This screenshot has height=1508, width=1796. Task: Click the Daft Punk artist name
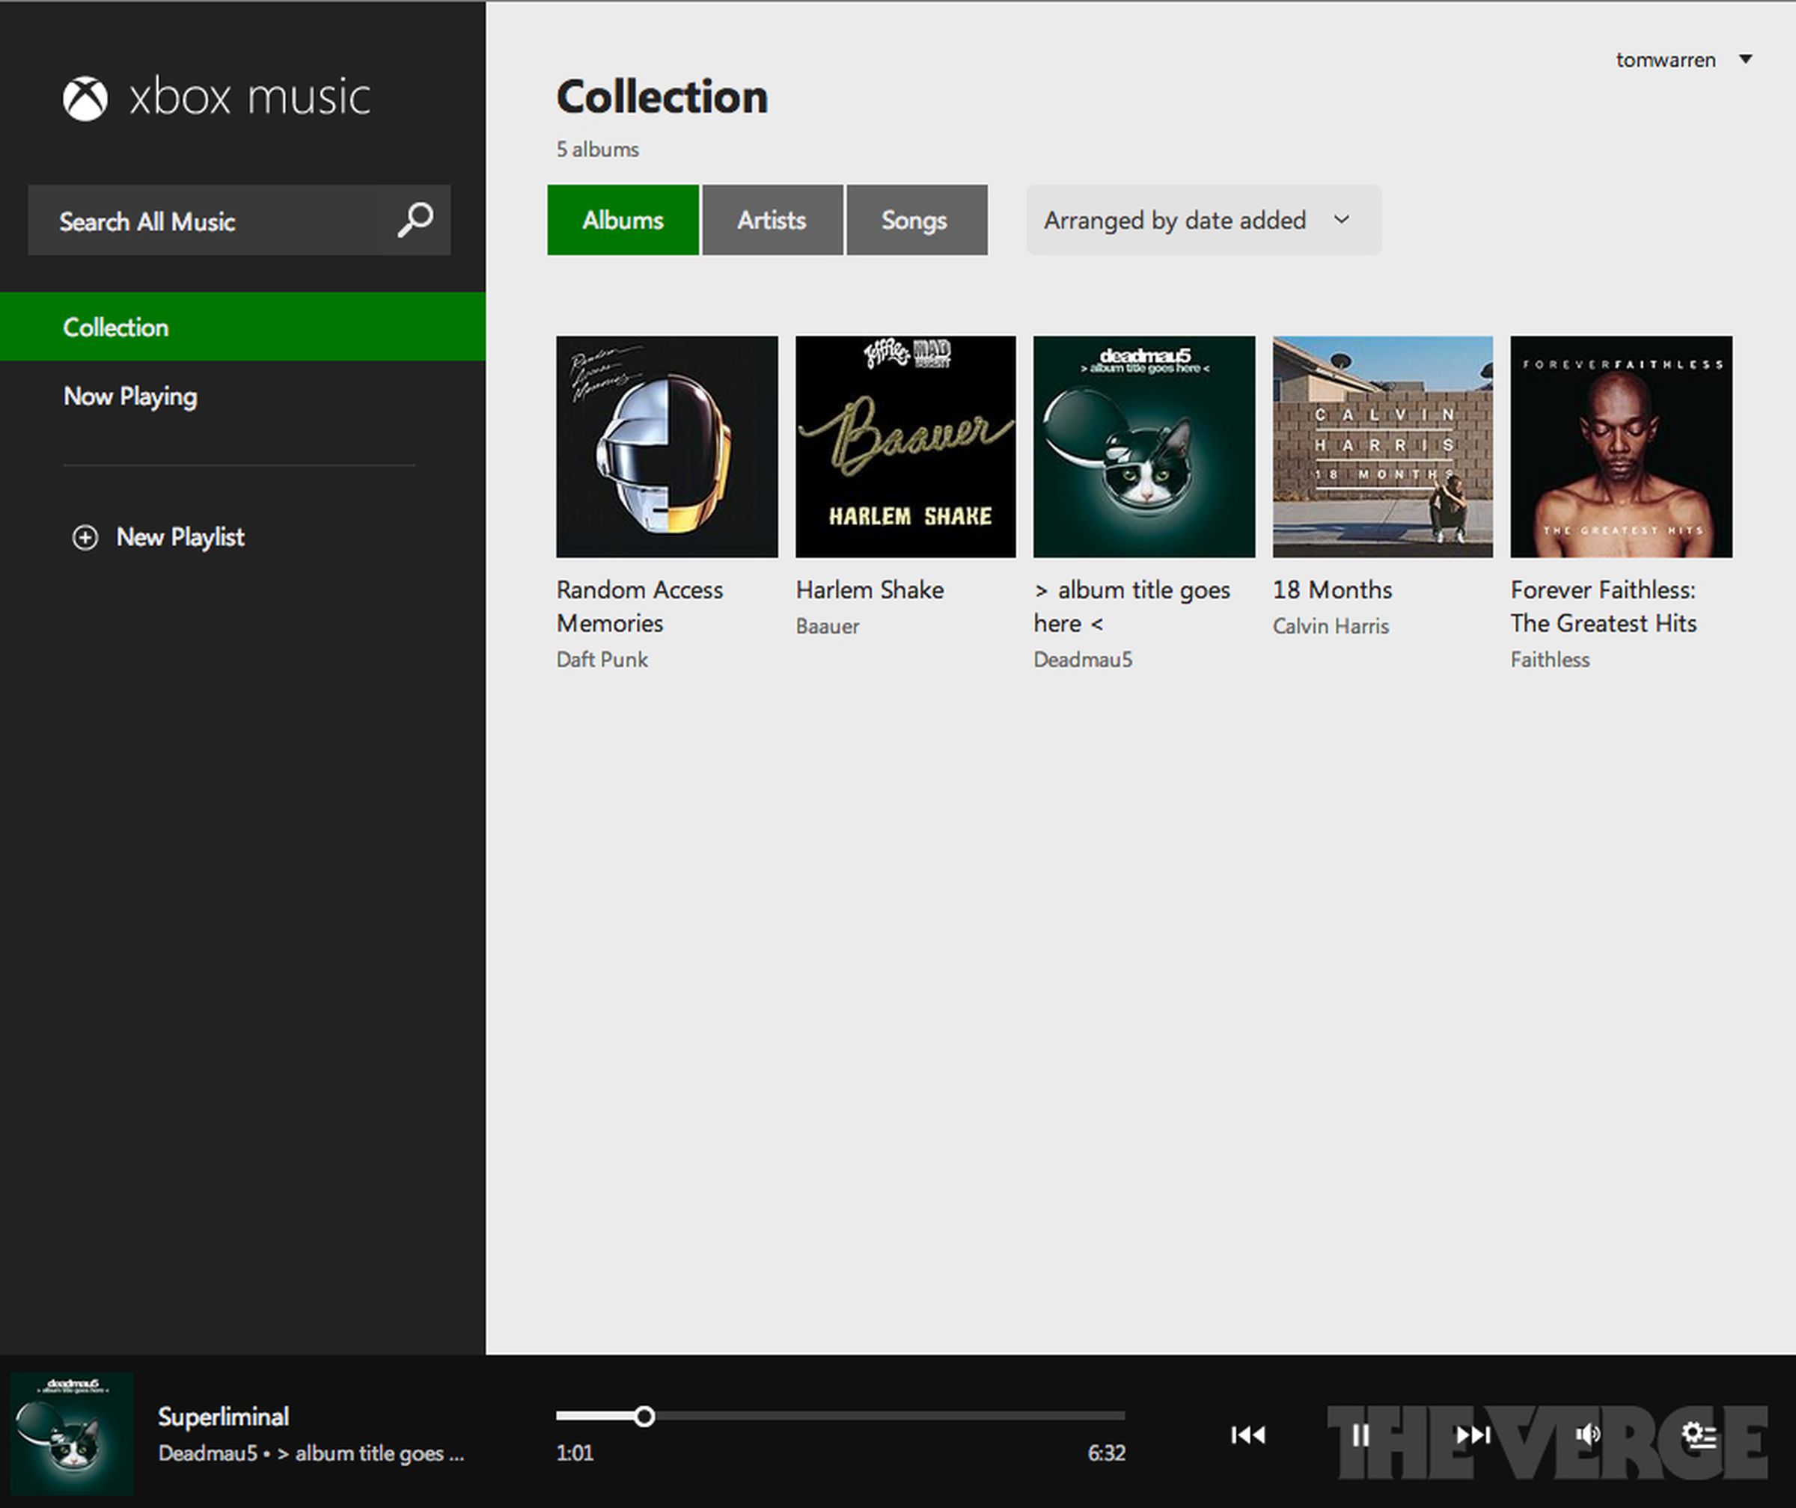[x=602, y=659]
